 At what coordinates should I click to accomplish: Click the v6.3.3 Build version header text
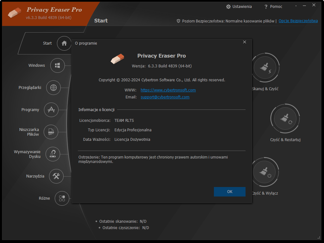click(48, 18)
